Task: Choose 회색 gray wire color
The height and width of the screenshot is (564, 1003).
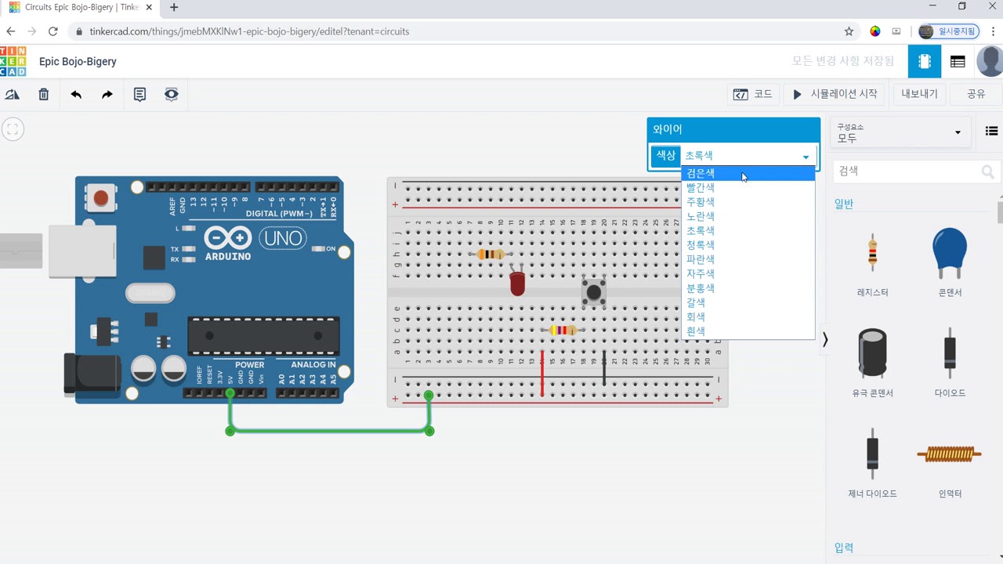Action: [748, 317]
